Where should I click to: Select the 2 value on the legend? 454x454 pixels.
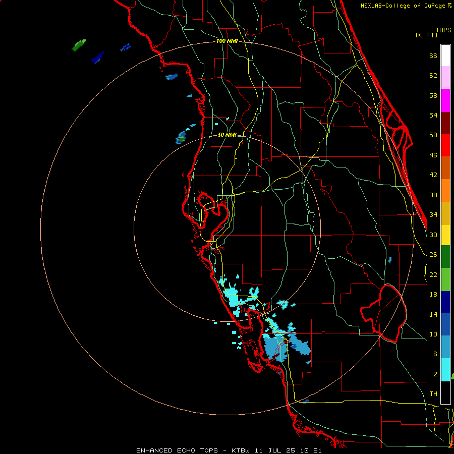tap(435, 374)
